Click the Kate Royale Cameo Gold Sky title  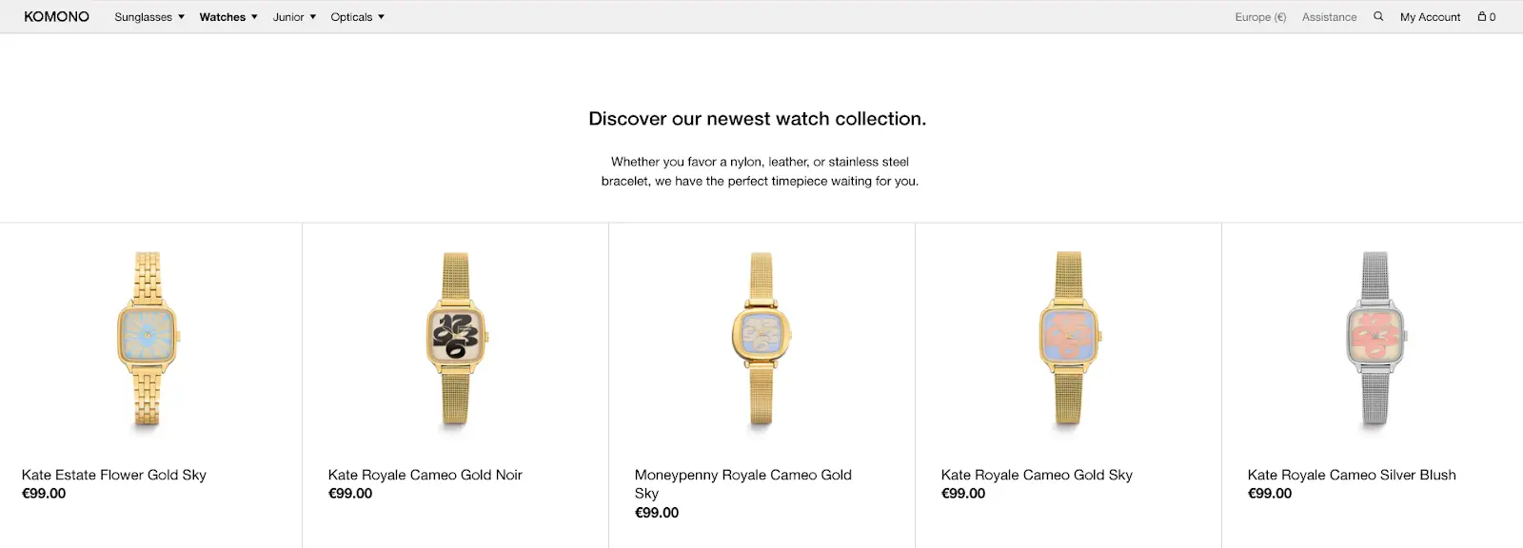1037,475
